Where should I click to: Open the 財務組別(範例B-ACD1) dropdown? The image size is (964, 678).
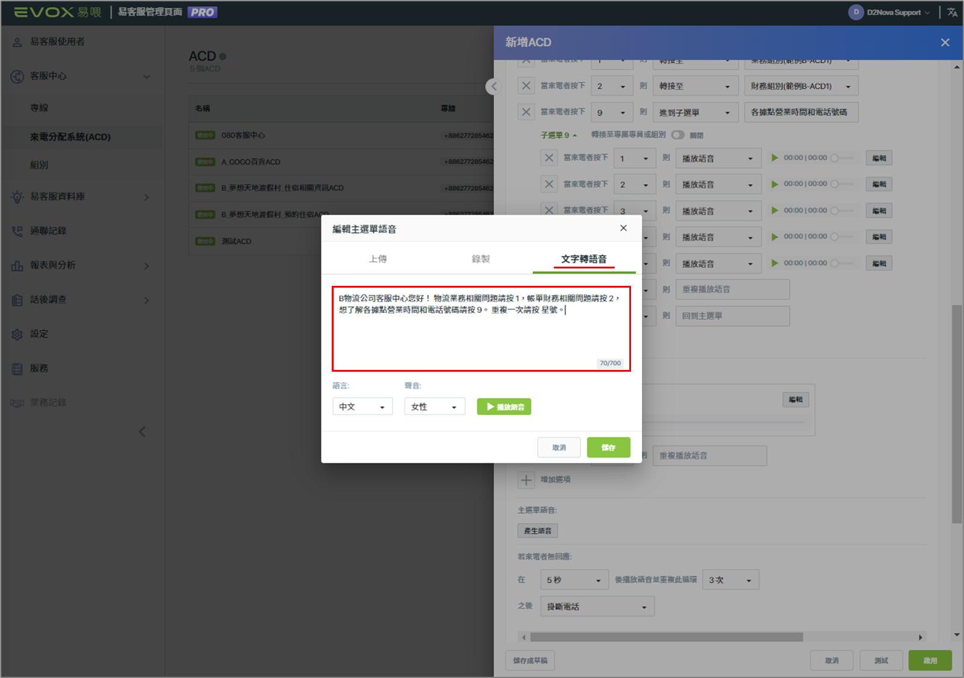pyautogui.click(x=801, y=86)
